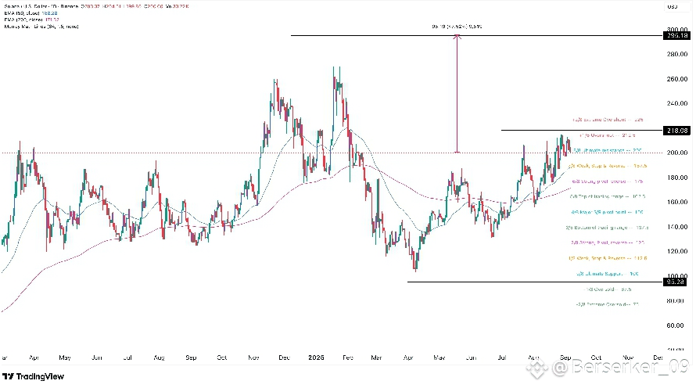
Task: Select the Murrey Math Lines indicator legend
Action: click(41, 27)
